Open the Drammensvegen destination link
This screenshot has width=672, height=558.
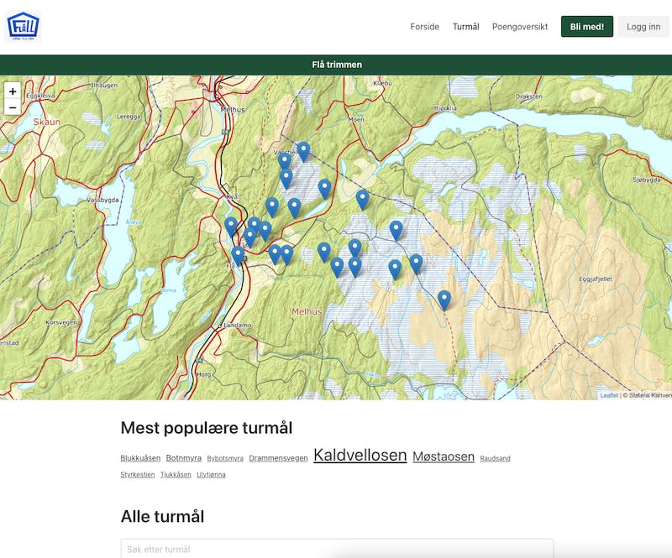pos(278,458)
